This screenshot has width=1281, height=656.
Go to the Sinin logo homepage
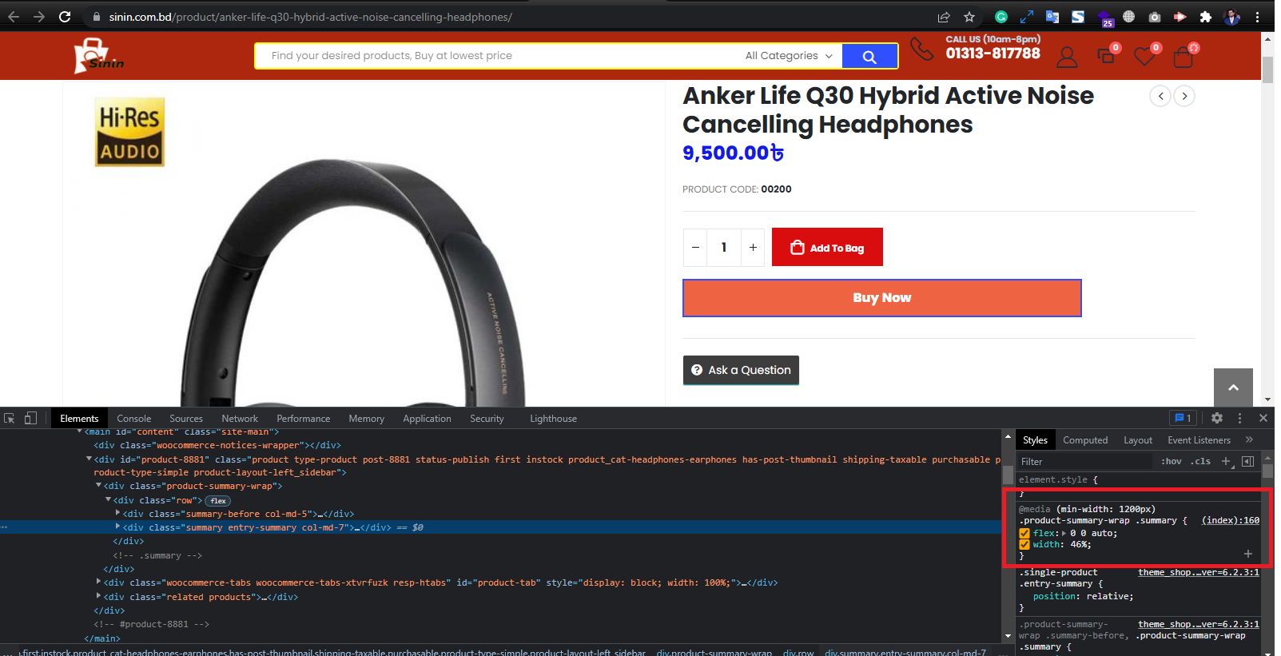point(98,55)
